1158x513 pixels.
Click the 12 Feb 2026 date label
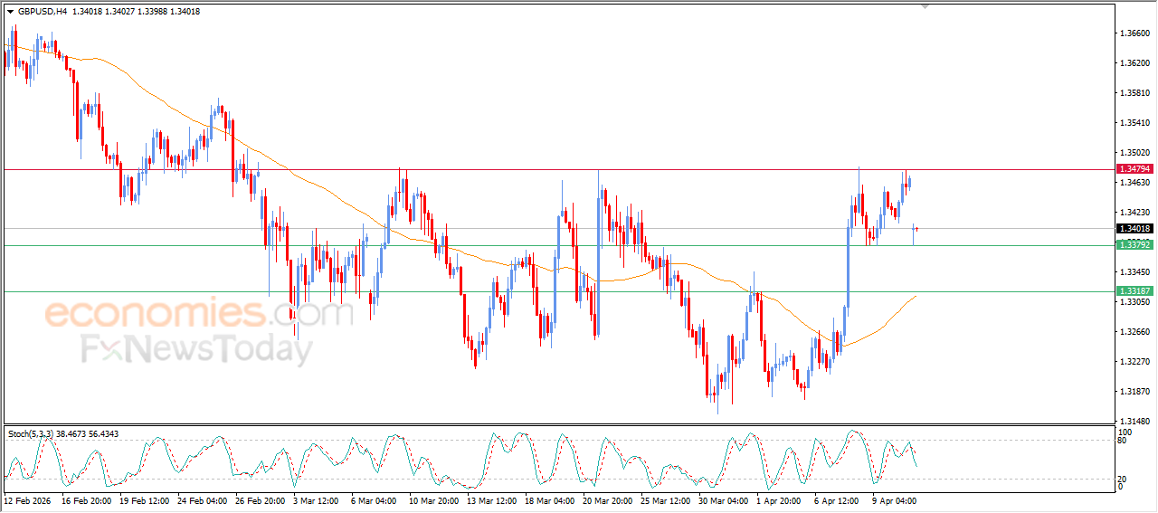[29, 499]
